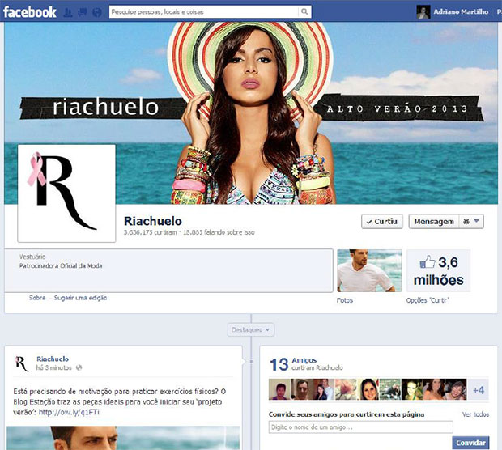502x450 pixels.
Task: Click the Facebook logo
Action: 30,12
